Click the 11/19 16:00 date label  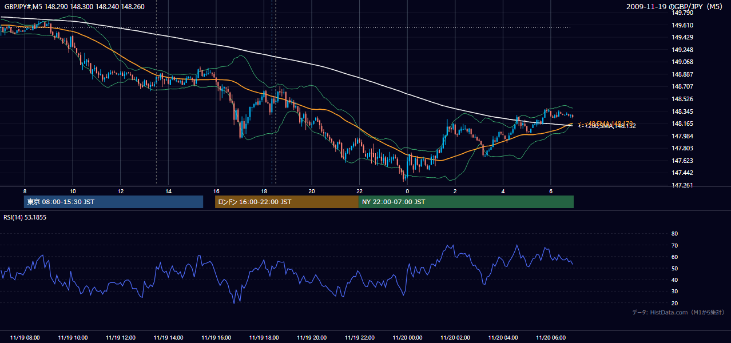click(x=216, y=338)
